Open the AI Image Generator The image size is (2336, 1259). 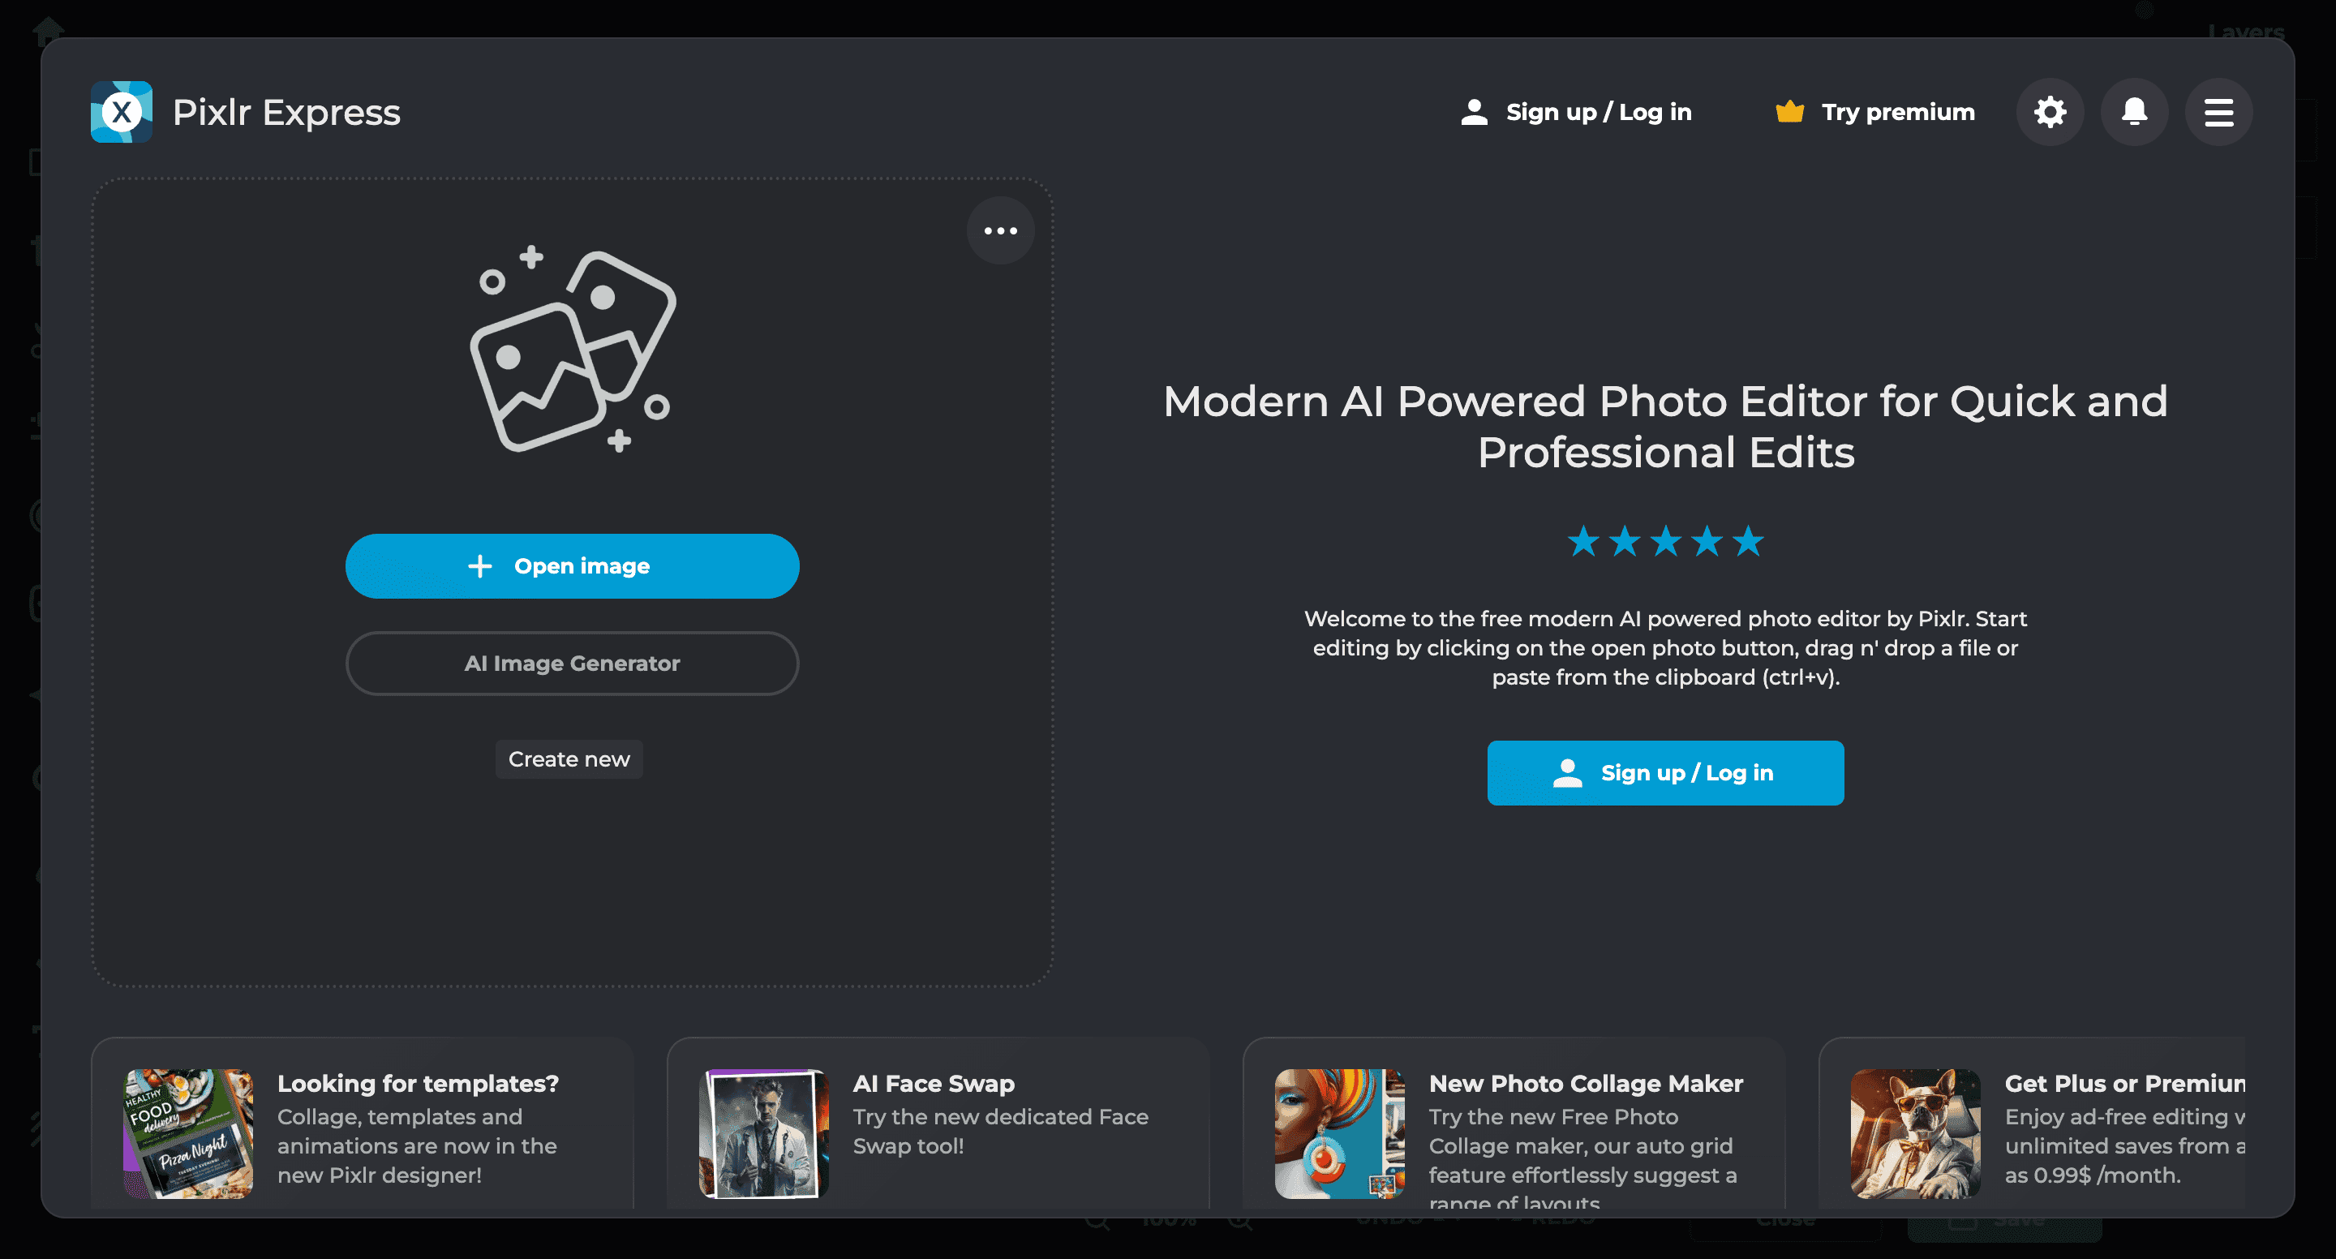click(572, 663)
